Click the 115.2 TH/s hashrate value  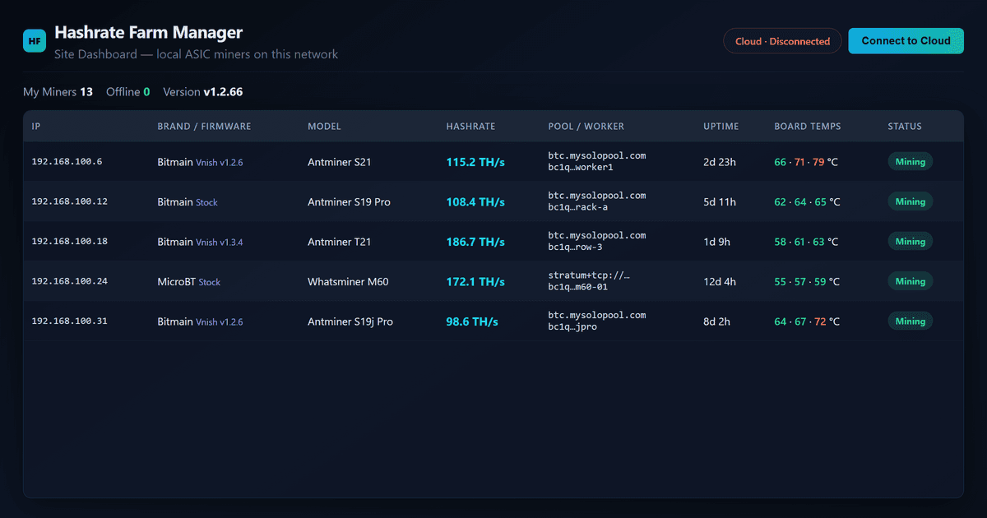475,162
